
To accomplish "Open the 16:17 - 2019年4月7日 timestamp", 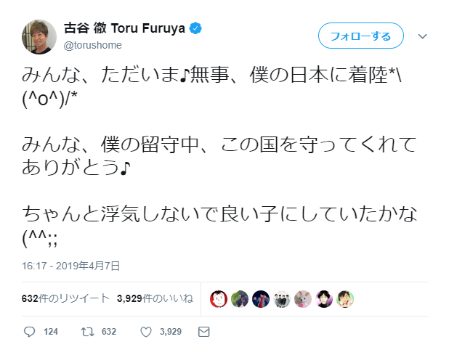I will click(70, 266).
